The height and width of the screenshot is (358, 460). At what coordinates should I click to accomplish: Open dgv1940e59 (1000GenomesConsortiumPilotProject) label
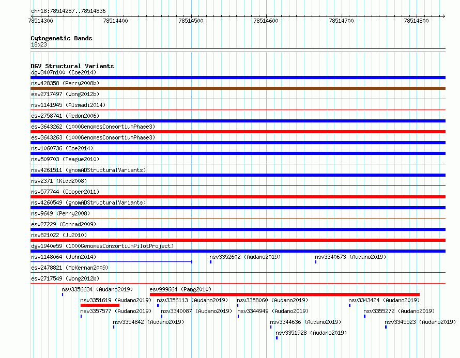102,246
